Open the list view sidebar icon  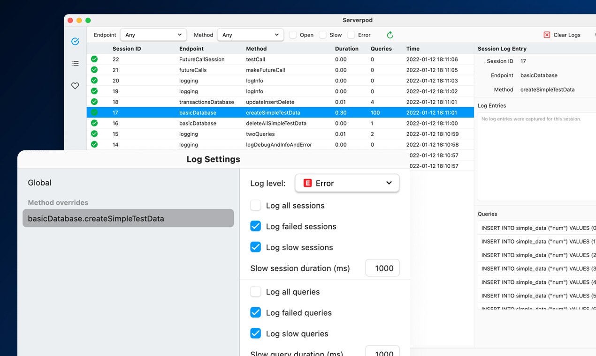[75, 63]
